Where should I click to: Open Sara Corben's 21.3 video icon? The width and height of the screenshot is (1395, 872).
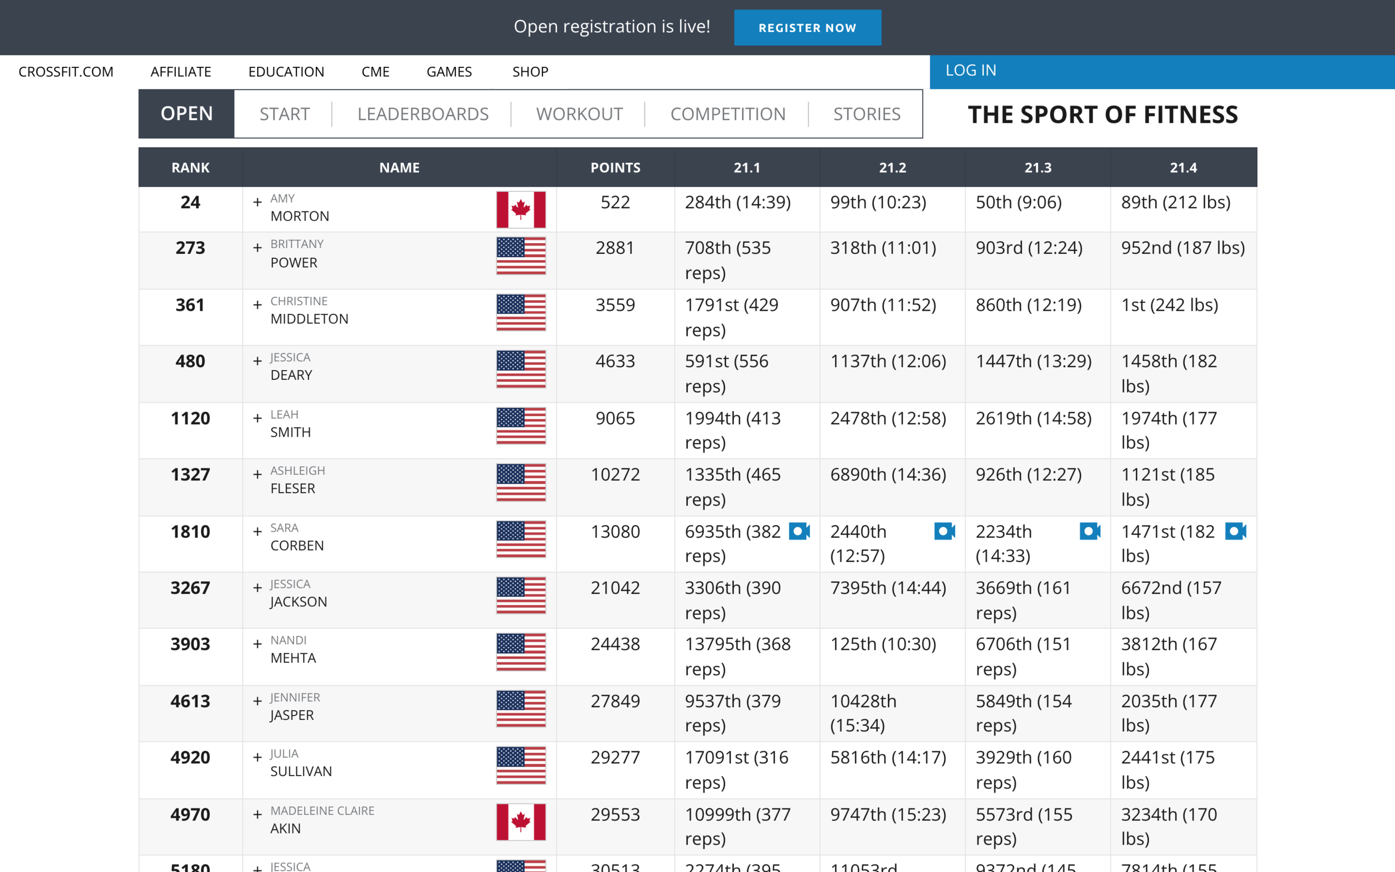click(x=1089, y=531)
